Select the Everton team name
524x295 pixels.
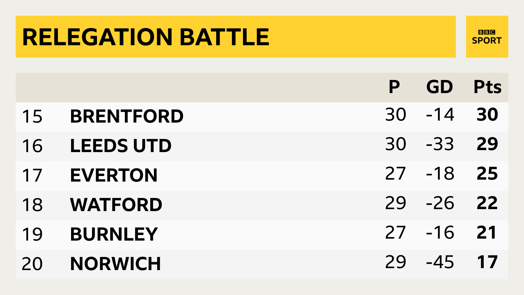tap(114, 175)
